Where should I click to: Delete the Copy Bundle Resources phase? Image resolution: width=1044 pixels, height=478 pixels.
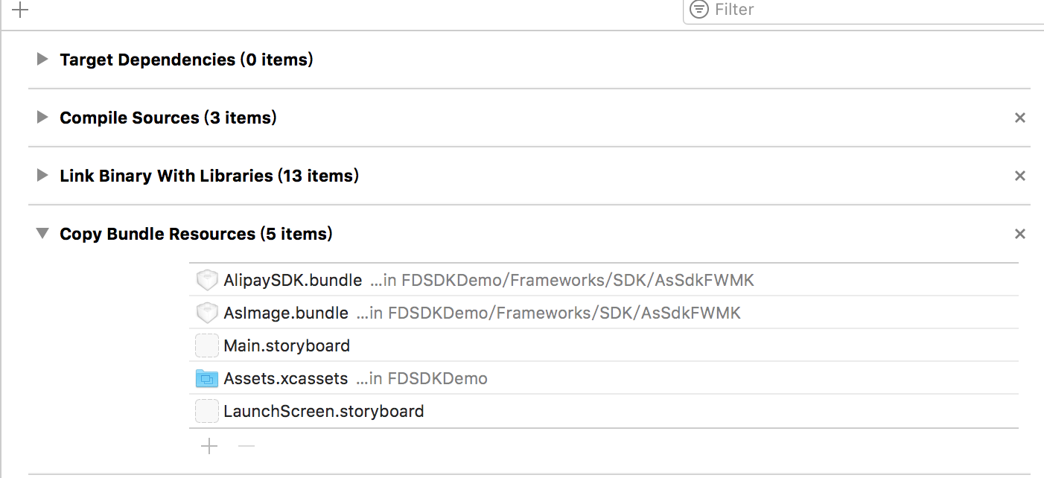tap(1020, 234)
